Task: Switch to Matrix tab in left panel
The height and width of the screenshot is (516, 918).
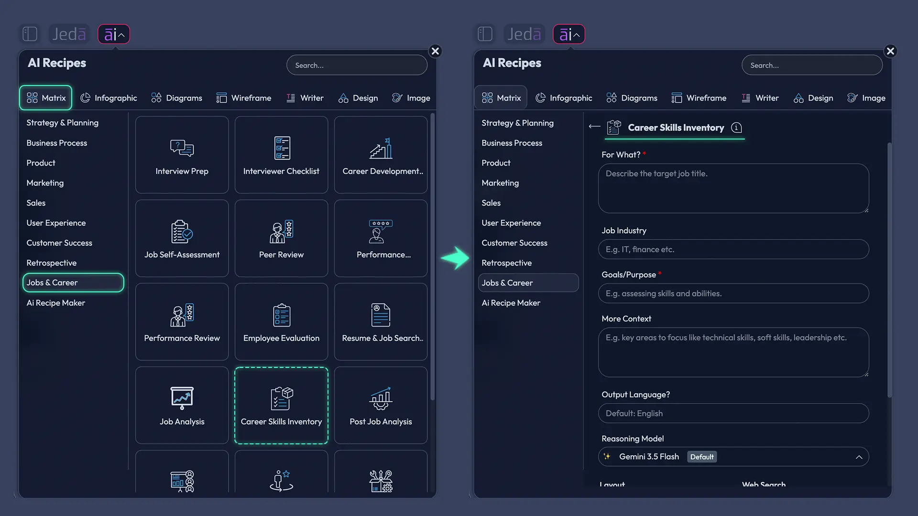Action: [x=46, y=98]
